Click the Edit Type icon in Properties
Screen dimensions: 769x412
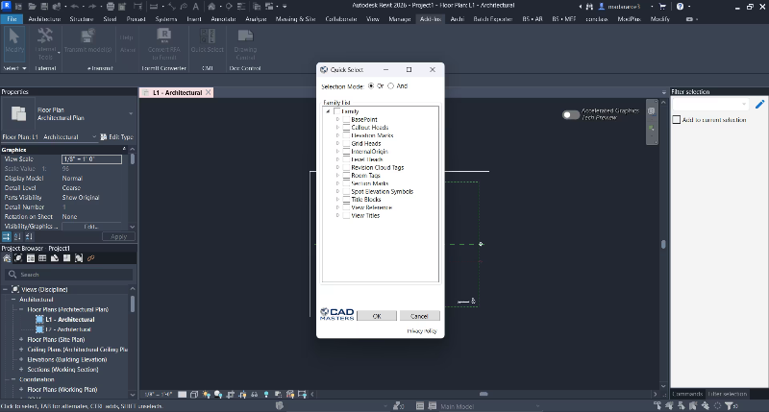coord(105,137)
